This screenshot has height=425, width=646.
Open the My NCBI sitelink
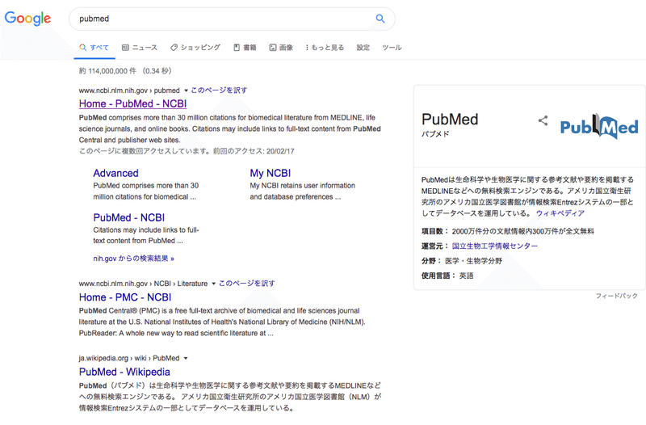click(271, 173)
